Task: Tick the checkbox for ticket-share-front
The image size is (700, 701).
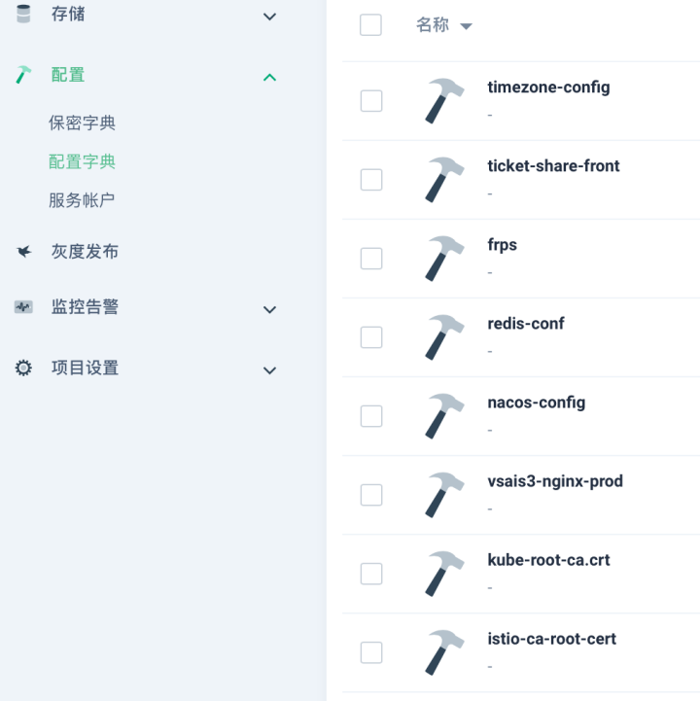Action: click(x=371, y=179)
